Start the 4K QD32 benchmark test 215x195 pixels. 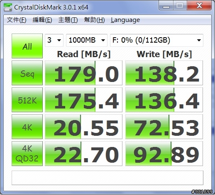click(x=27, y=154)
